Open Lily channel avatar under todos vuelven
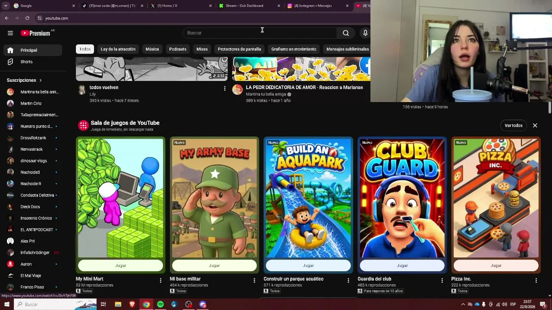552x310 pixels. (82, 90)
